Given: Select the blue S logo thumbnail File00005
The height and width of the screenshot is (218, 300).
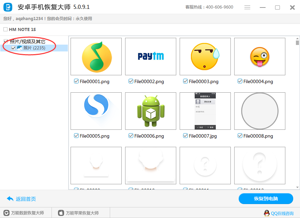Looking at the screenshot, I should 96,111.
